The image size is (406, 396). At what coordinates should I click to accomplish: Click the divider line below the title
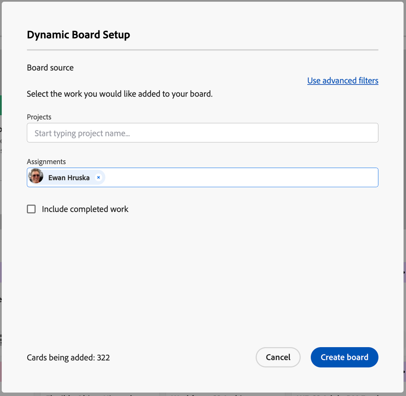coord(202,50)
